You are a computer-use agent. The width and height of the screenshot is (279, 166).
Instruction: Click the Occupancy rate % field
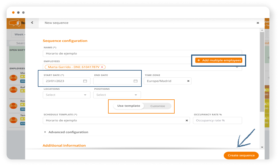(217, 120)
